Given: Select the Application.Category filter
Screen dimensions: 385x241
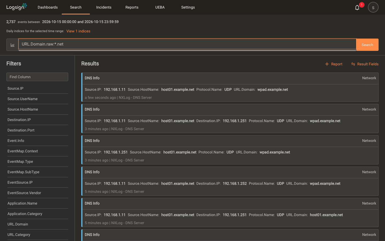Looking at the screenshot, I should 37,214.
